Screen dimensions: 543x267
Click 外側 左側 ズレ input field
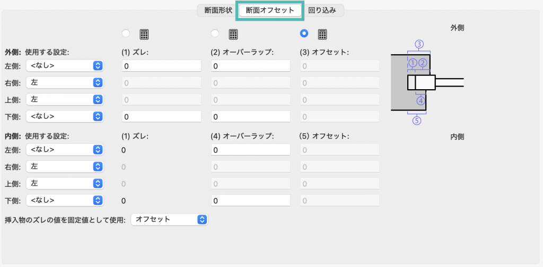(162, 66)
